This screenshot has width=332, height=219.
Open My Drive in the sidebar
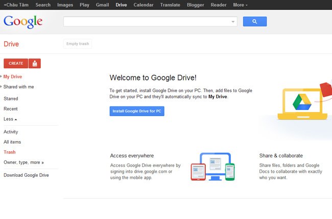click(x=13, y=77)
